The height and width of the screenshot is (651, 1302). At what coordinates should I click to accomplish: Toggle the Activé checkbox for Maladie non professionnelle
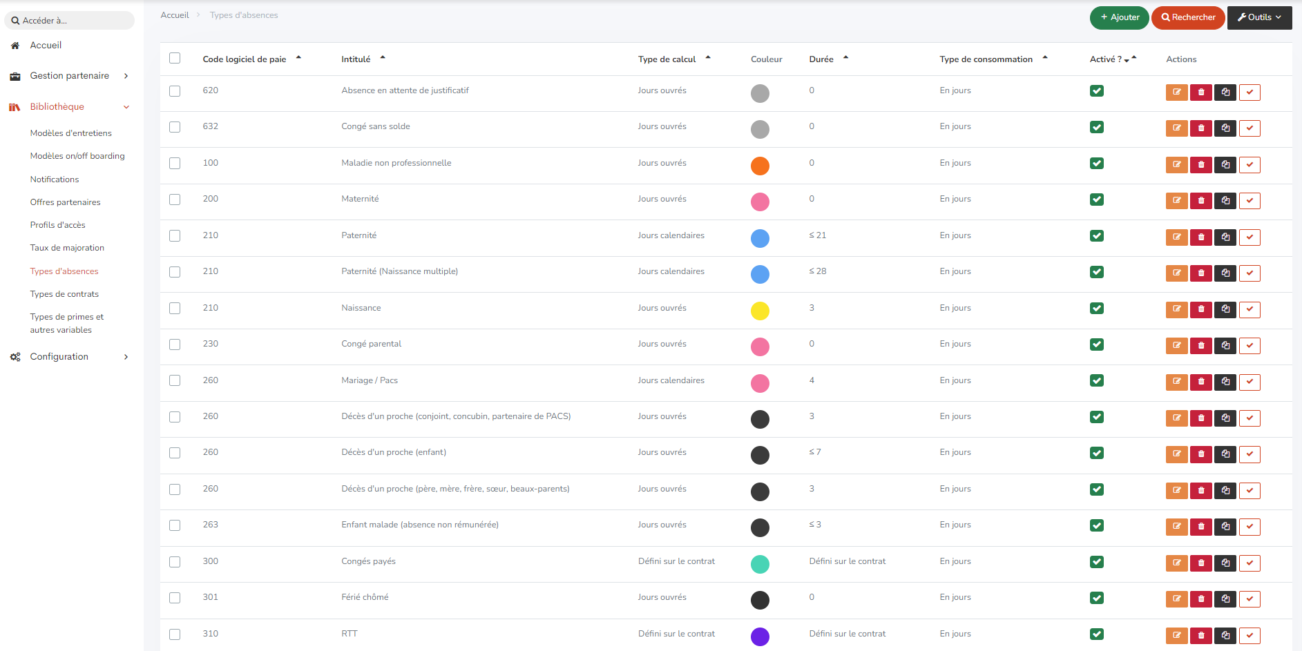click(1097, 164)
